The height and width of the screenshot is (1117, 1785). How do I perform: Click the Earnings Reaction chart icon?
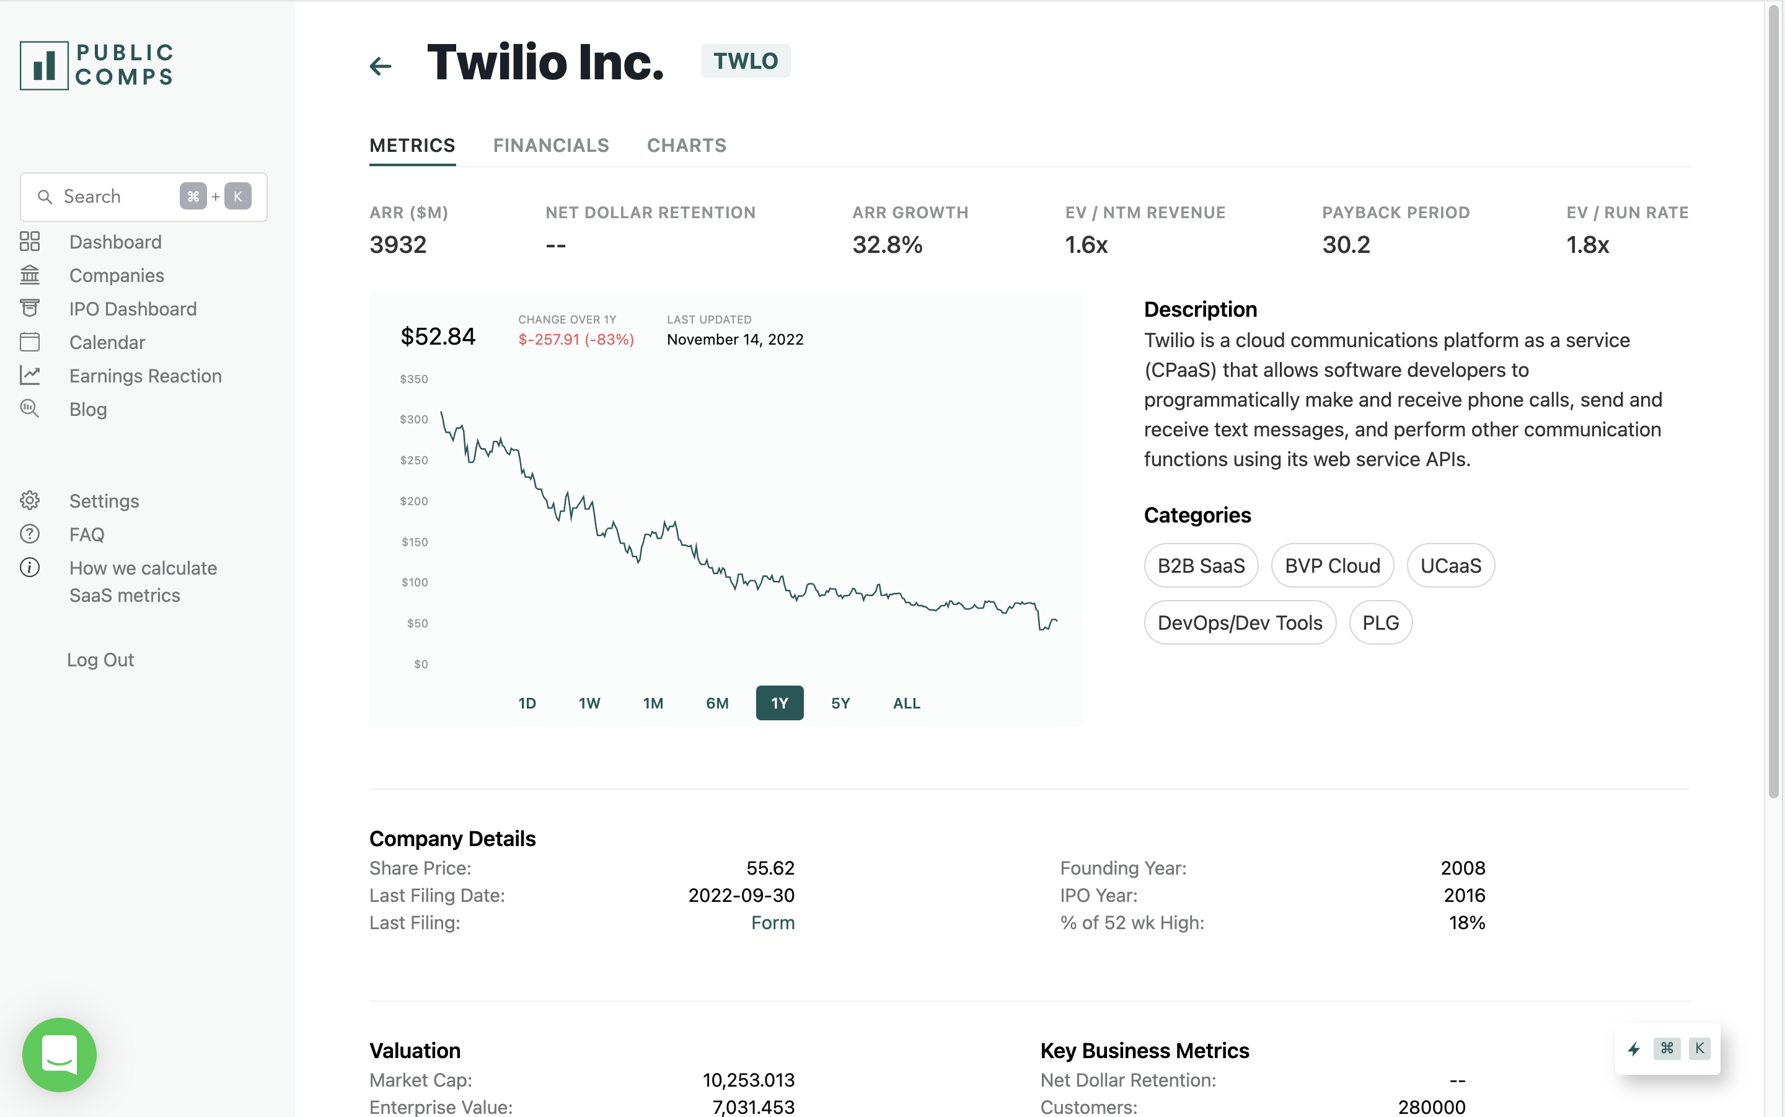[x=30, y=375]
